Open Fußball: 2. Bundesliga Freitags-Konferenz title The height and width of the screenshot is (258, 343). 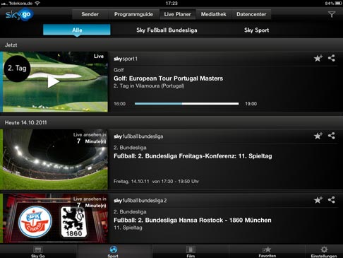(193, 156)
